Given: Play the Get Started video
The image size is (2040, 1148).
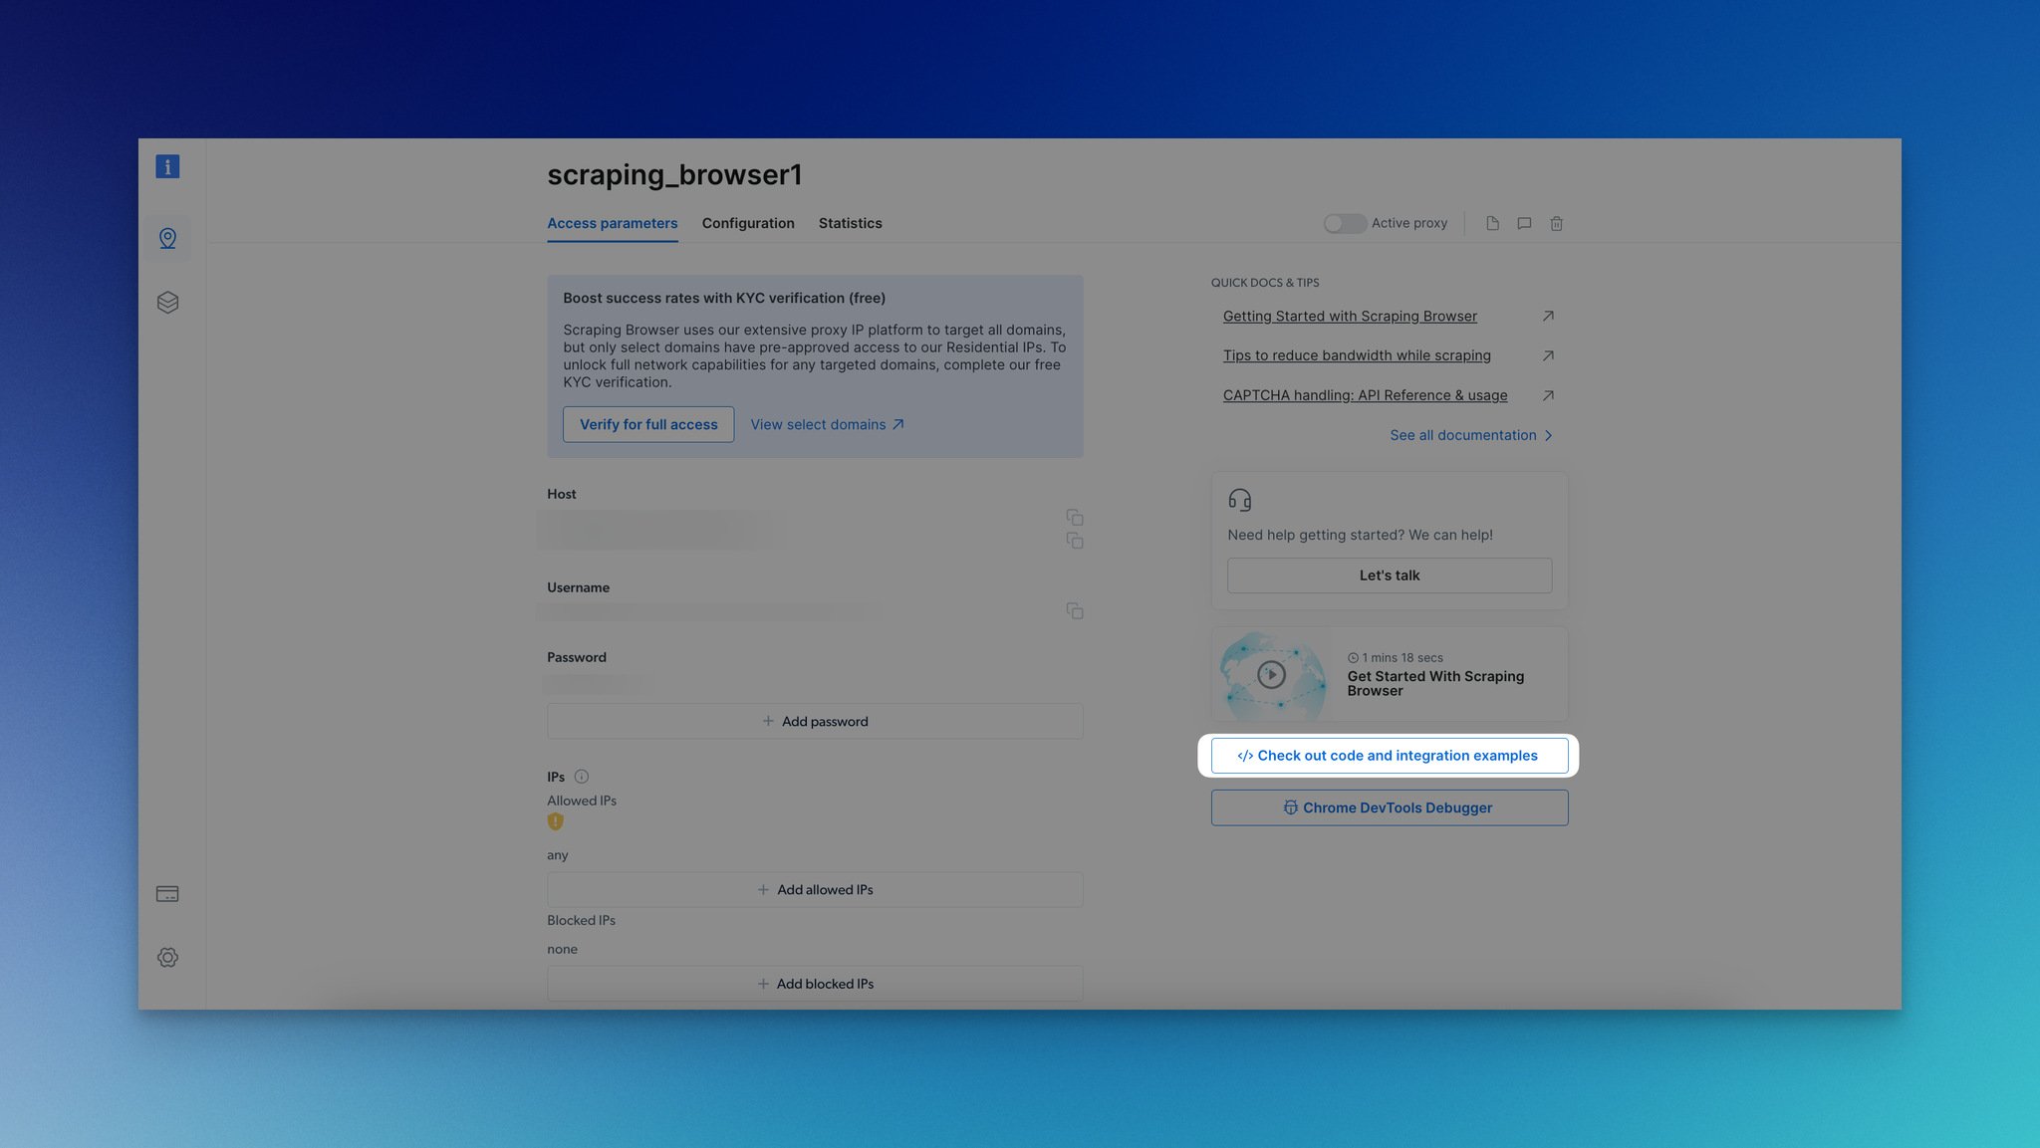Looking at the screenshot, I should click(x=1271, y=675).
